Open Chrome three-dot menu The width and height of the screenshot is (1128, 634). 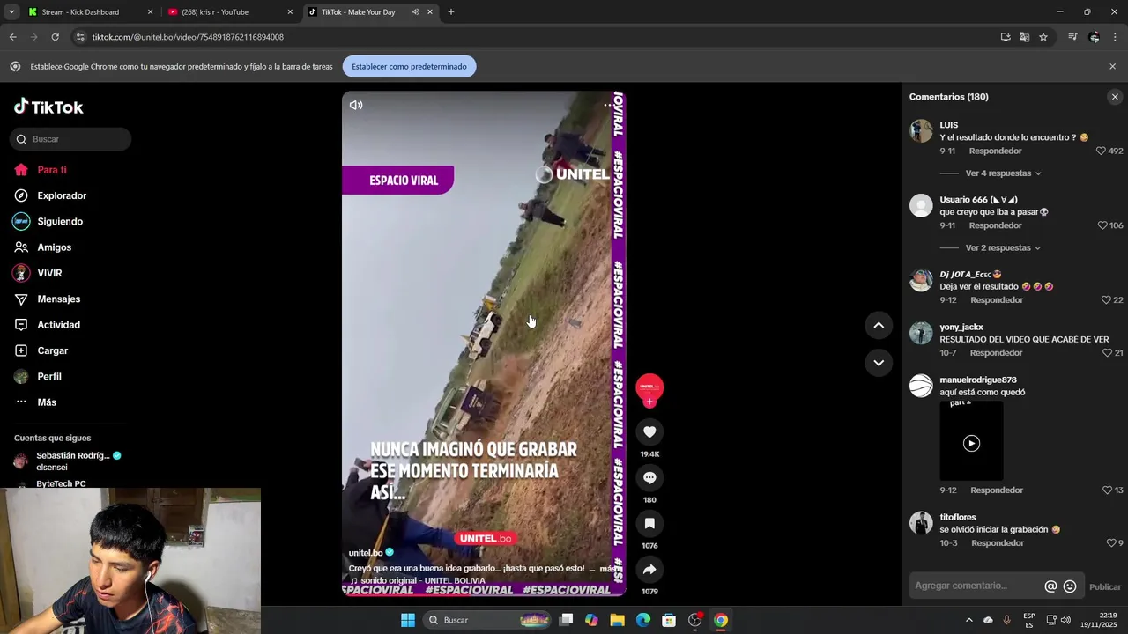[1115, 37]
